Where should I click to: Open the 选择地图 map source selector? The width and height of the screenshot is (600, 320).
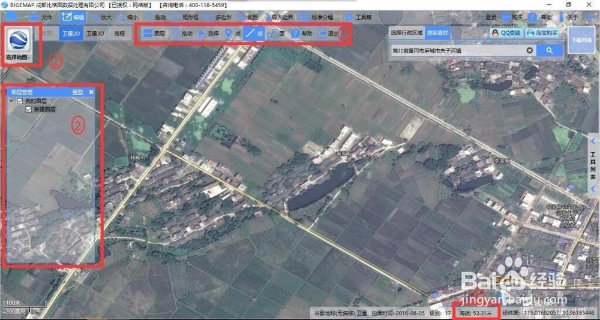point(19,44)
